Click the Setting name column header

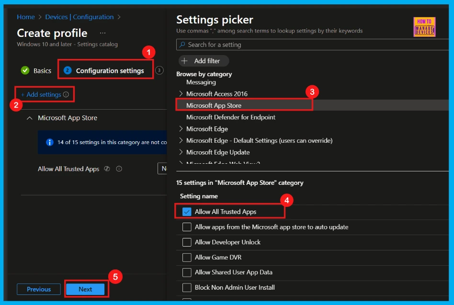[199, 196]
